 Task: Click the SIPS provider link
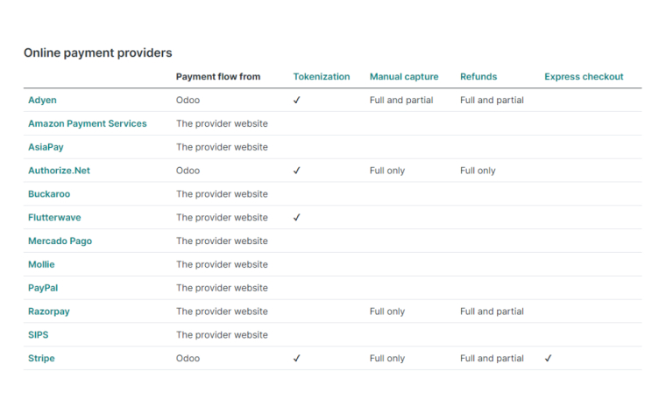coord(39,335)
